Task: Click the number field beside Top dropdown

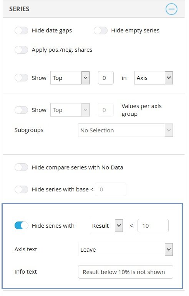Action: (106, 78)
